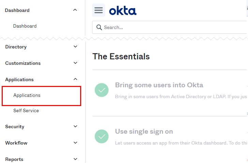Click green checkmark for Use single sign on

point(102,136)
